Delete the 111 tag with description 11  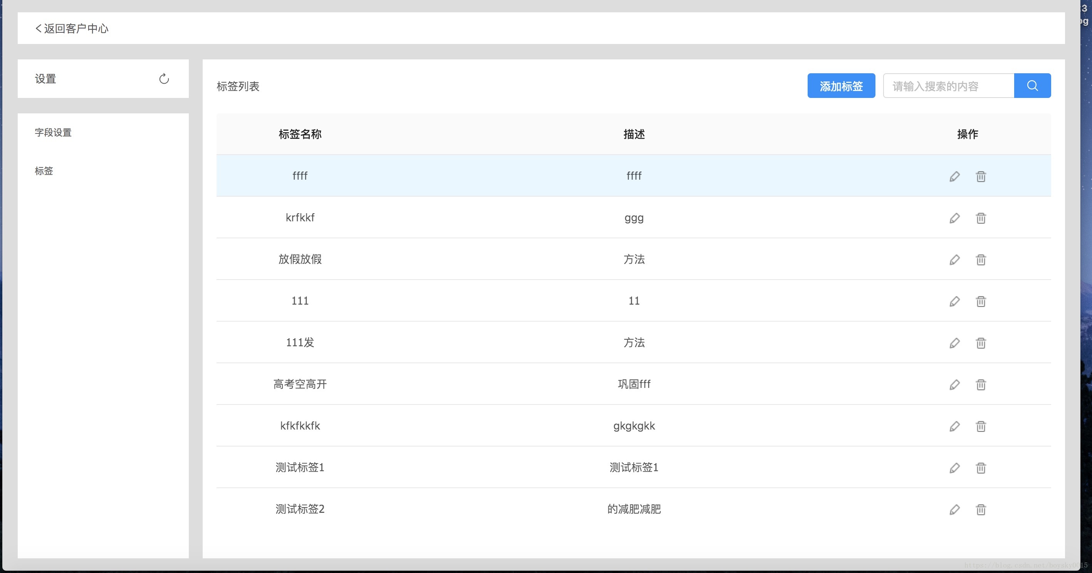[x=981, y=301]
